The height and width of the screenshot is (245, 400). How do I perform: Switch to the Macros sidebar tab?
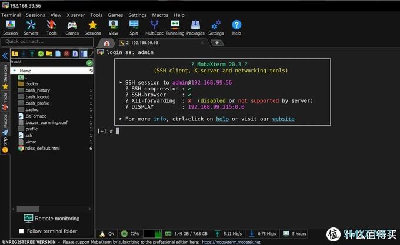click(x=5, y=125)
